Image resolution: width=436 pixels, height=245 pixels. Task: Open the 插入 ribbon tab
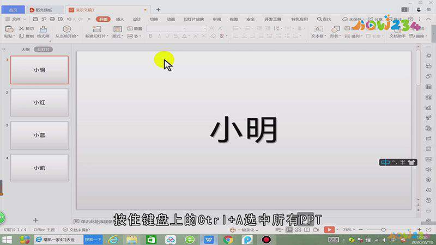[x=120, y=19]
